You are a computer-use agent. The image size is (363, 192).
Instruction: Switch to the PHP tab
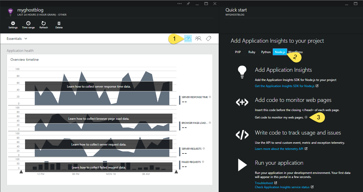(238, 52)
